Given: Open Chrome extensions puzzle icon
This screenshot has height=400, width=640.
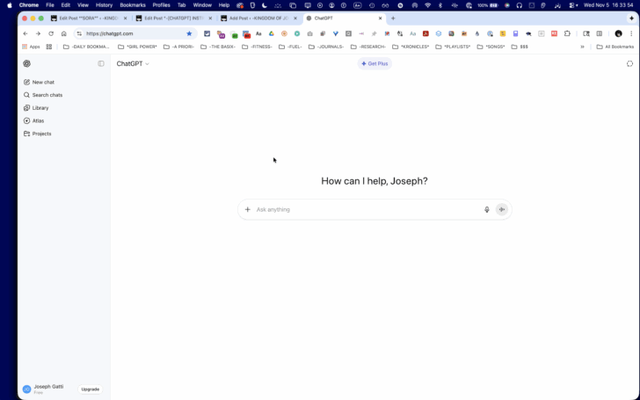Looking at the screenshot, I should pyautogui.click(x=567, y=33).
